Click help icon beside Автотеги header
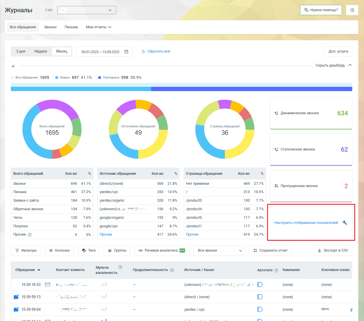 tap(276, 270)
